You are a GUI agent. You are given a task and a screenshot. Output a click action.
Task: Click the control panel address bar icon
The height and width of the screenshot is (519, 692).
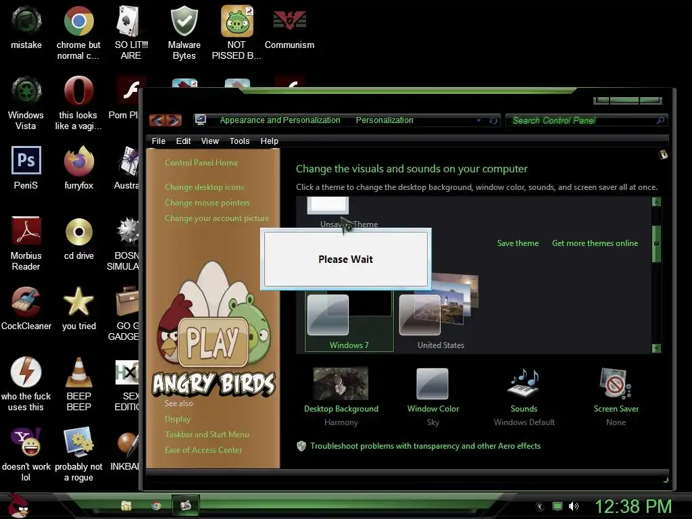(201, 120)
